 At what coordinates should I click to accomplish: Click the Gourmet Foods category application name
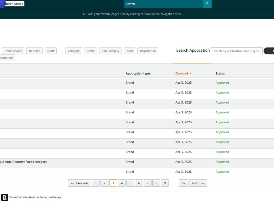click(23, 162)
